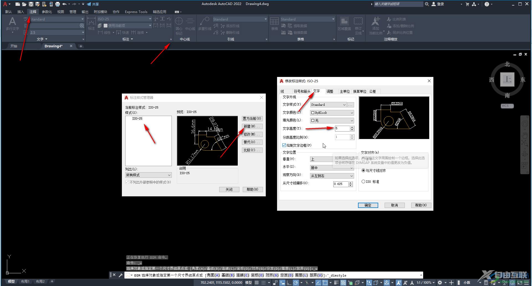Image resolution: width=532 pixels, height=286 pixels.
Task: Click the Share paper-plane icon
Action: [89, 4]
